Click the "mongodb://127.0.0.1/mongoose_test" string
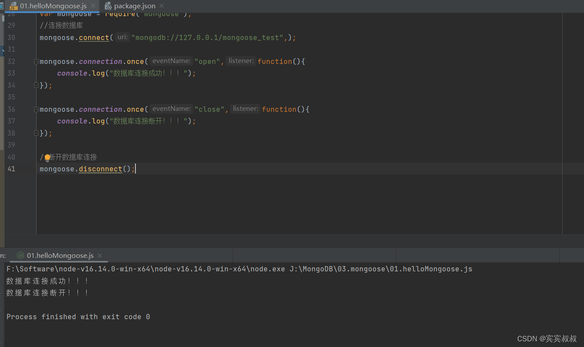Viewport: 584px width, 347px height. (x=207, y=38)
